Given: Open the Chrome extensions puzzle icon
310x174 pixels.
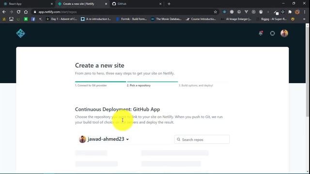Looking at the screenshot, I should coord(290,12).
